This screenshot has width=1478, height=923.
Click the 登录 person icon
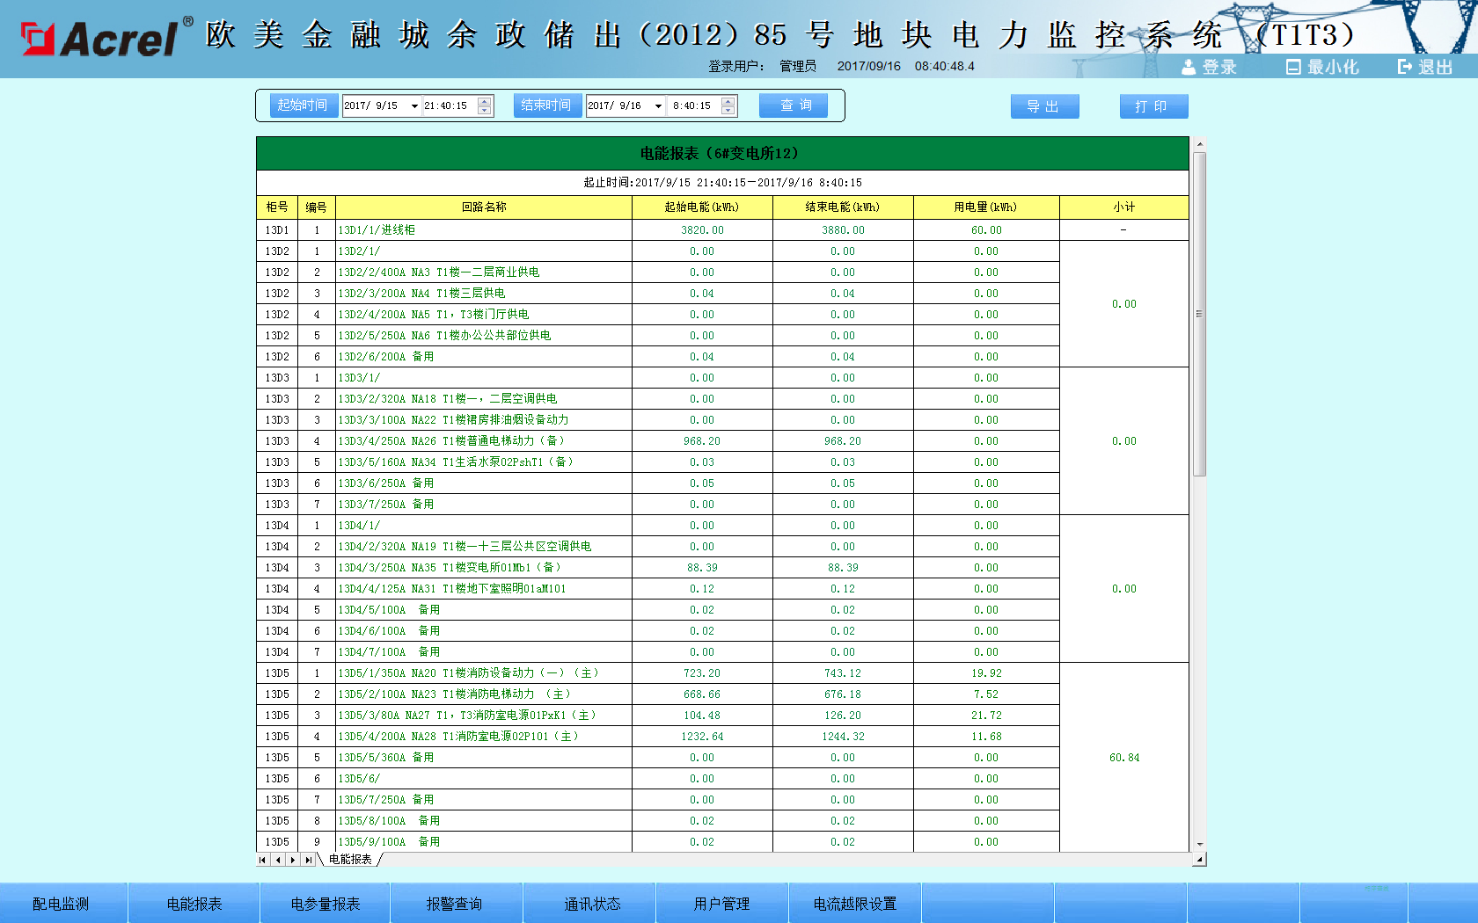(1188, 66)
